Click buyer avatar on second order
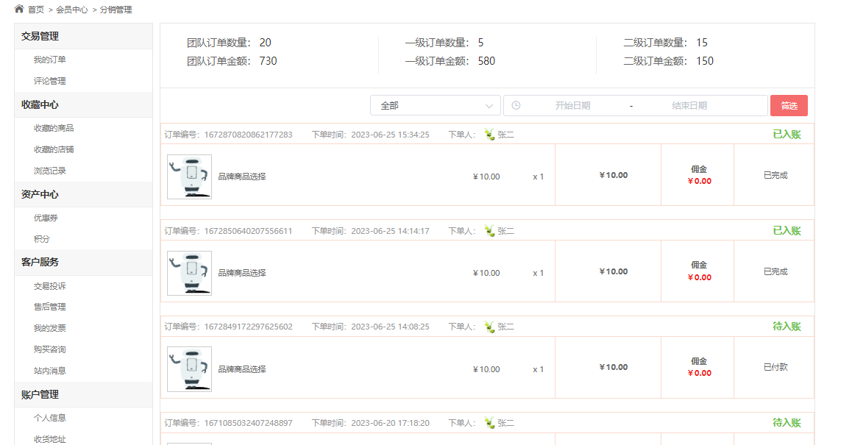 [489, 231]
